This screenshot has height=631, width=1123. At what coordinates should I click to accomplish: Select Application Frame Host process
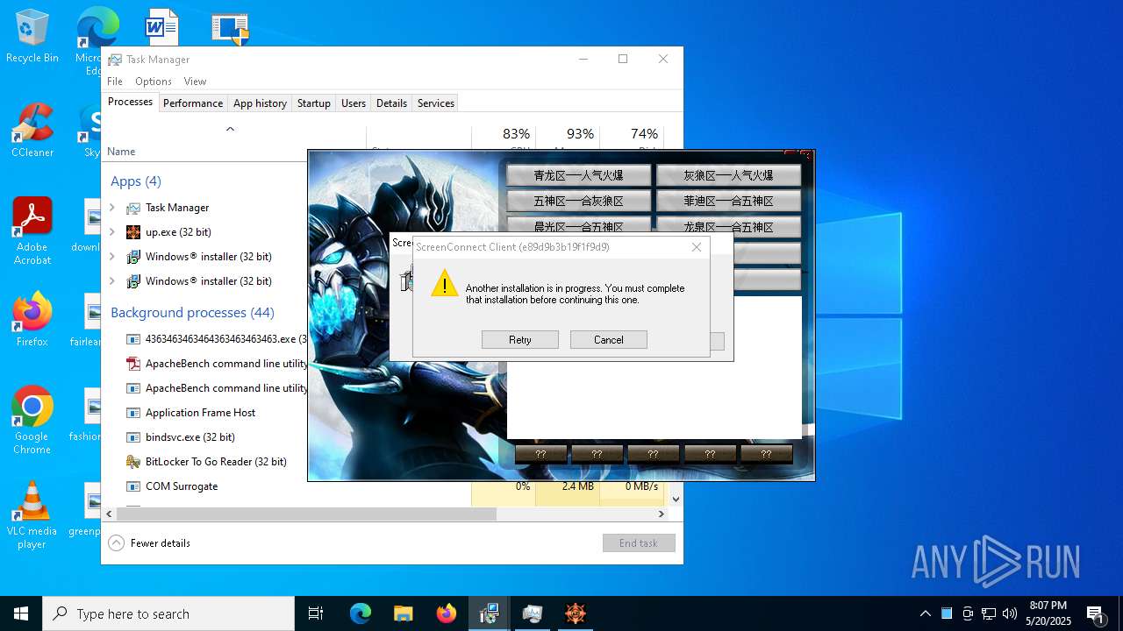pos(200,413)
